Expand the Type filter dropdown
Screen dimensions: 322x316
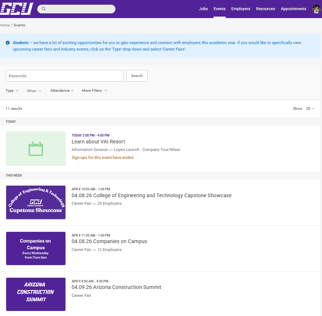pyautogui.click(x=12, y=91)
